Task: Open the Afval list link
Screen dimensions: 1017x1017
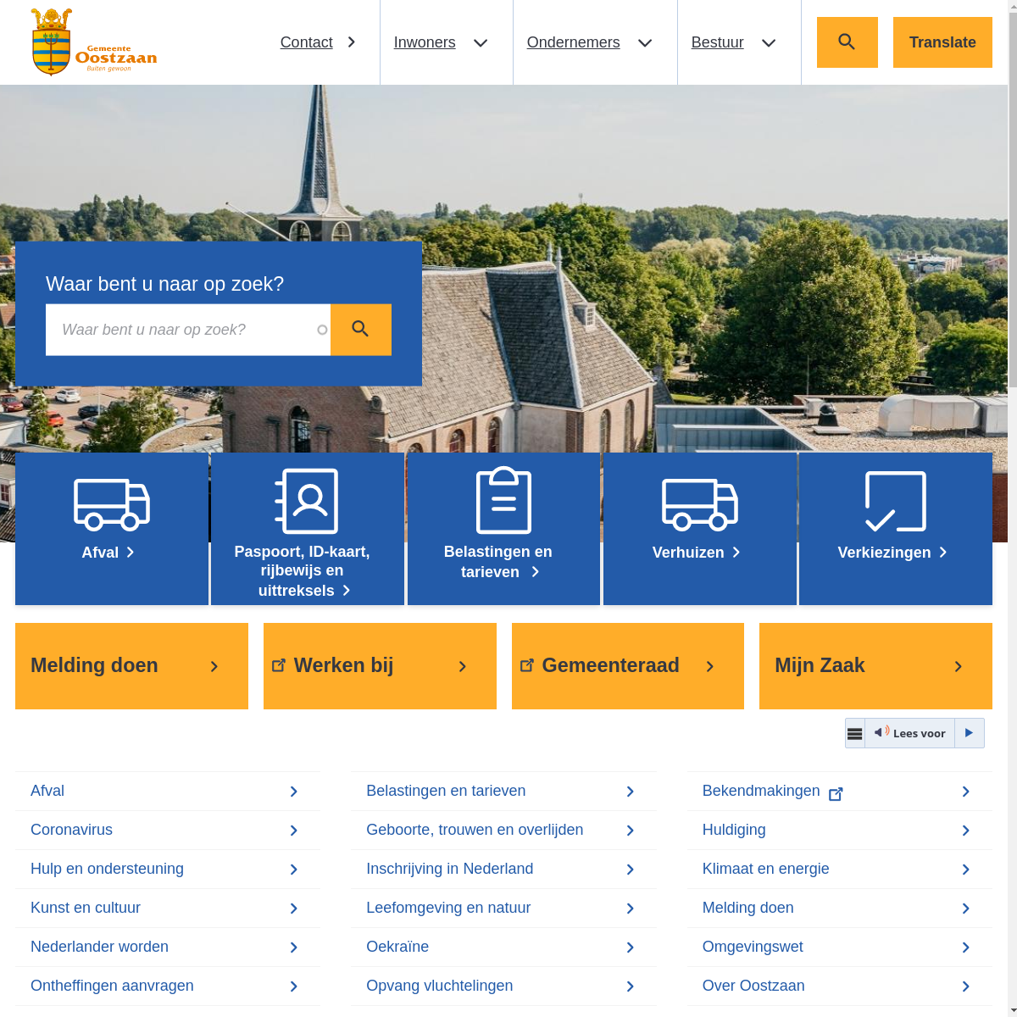Action: (47, 791)
